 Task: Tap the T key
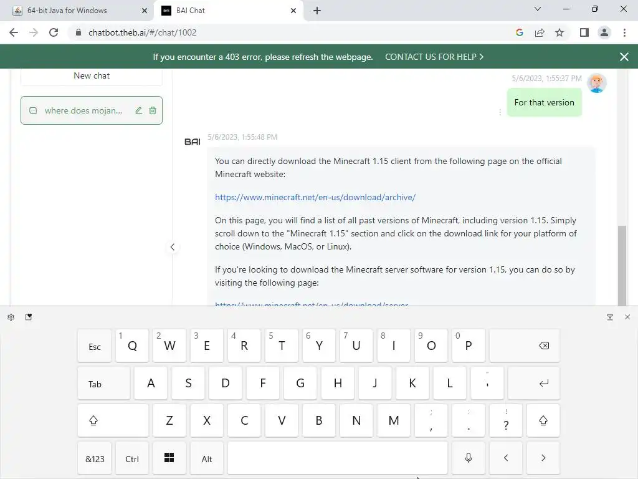282,346
